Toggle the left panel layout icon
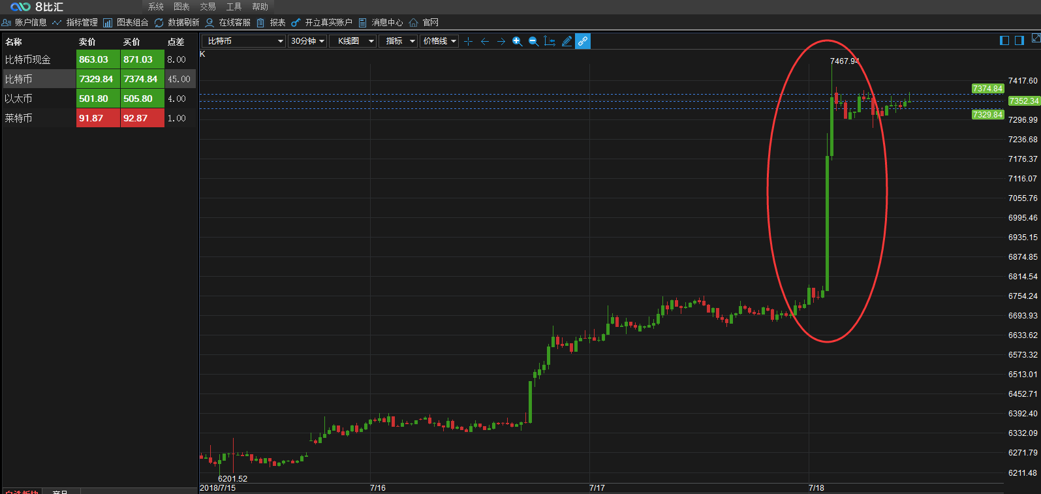The image size is (1041, 494). [1004, 40]
